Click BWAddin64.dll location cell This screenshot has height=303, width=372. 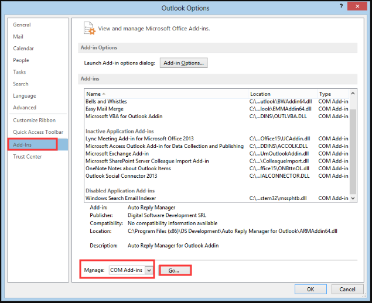pos(281,101)
